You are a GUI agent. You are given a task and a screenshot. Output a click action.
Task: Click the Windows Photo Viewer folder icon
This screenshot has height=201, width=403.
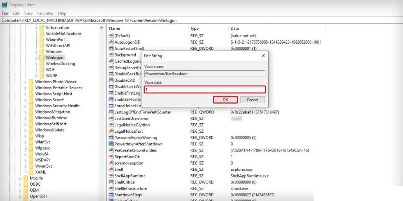pyautogui.click(x=31, y=82)
